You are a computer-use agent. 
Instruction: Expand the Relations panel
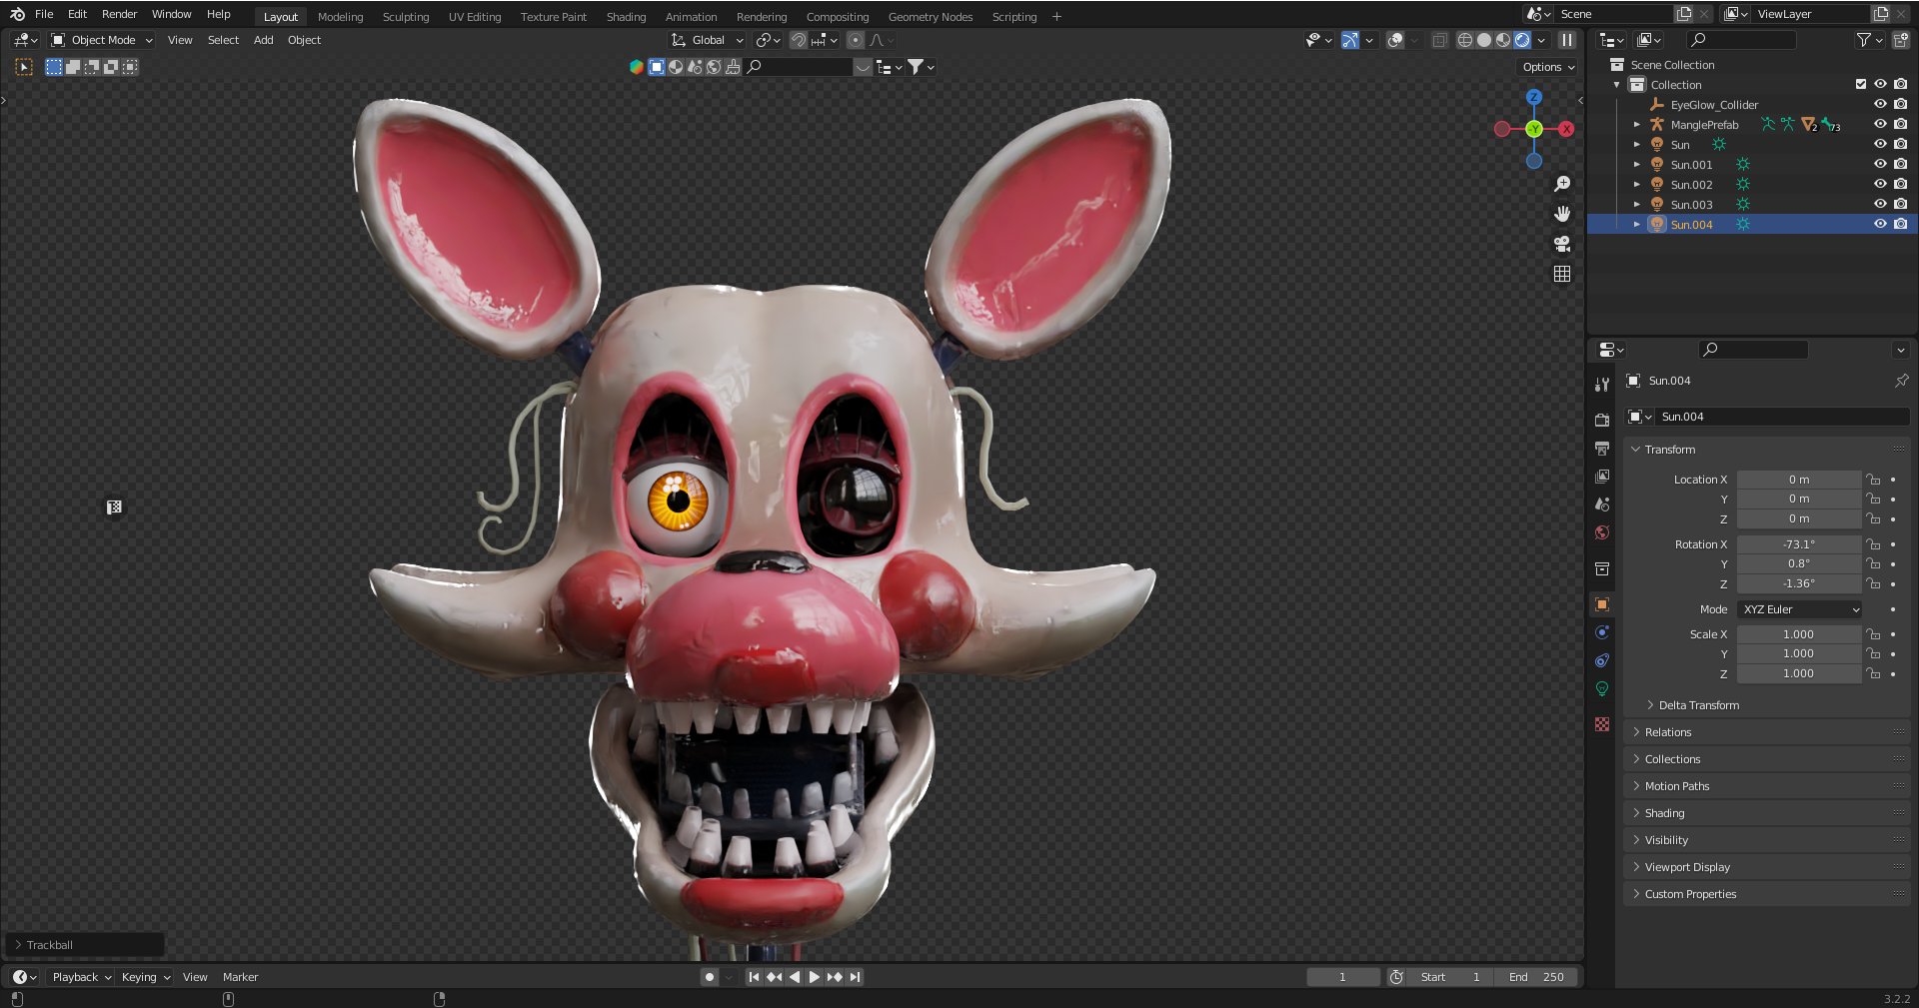pos(1767,732)
